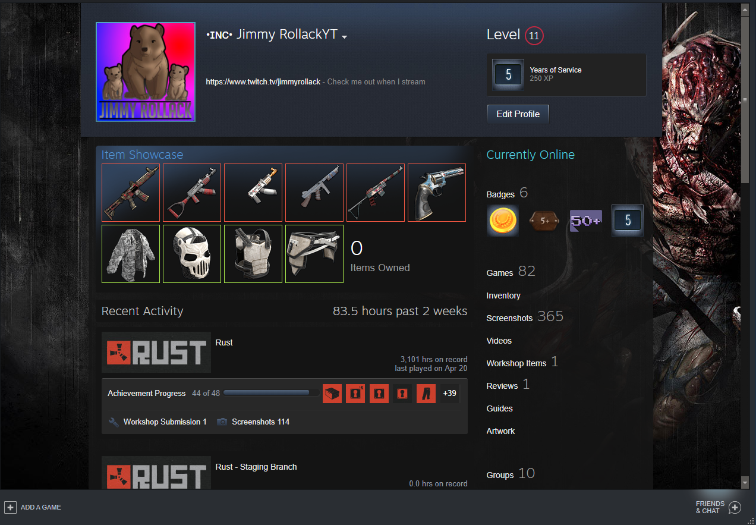Open the dark locked keyhole achievement icon

(x=402, y=393)
